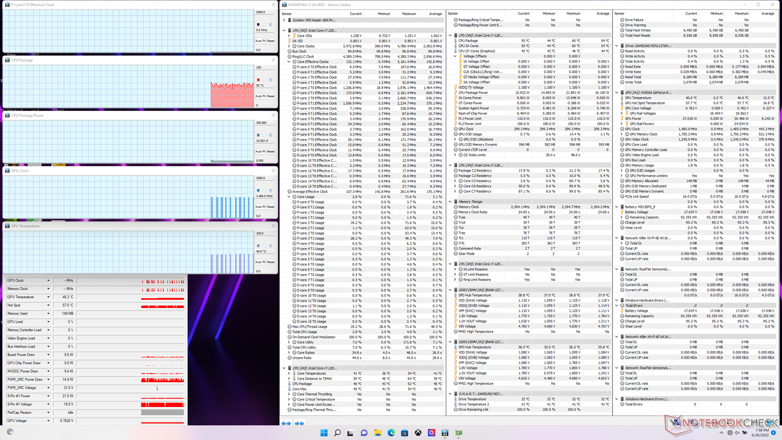Open Microsoft Store from the taskbar

coord(404,433)
